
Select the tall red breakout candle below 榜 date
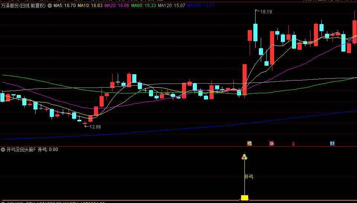(244, 79)
